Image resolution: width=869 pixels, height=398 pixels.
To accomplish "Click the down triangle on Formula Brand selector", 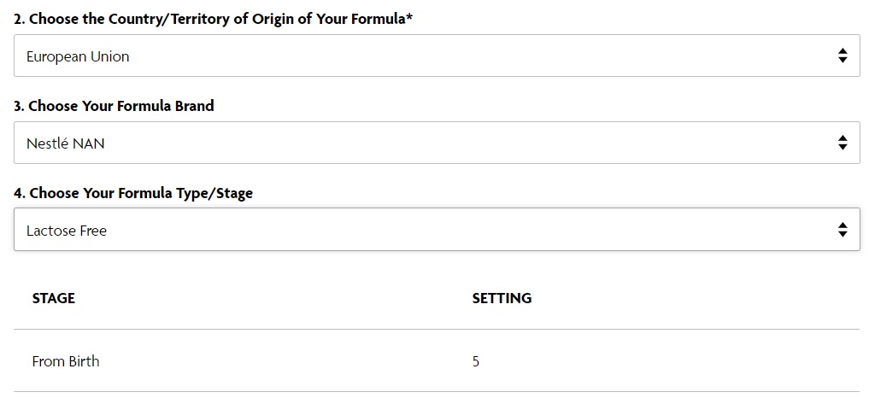I will tap(843, 147).
